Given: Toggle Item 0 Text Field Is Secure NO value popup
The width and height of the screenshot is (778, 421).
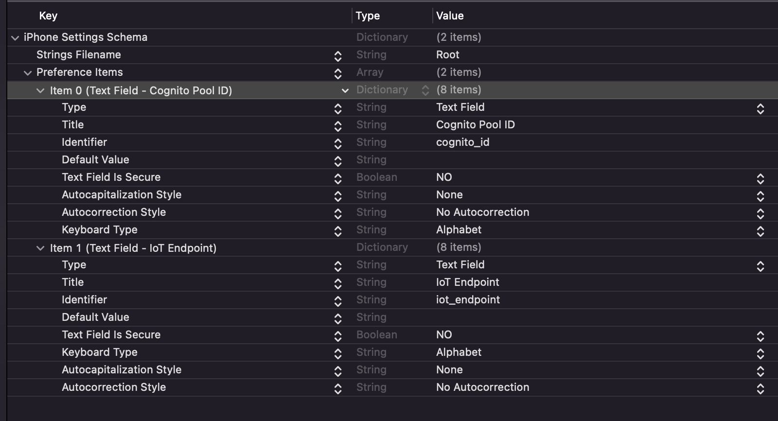Looking at the screenshot, I should pos(760,178).
